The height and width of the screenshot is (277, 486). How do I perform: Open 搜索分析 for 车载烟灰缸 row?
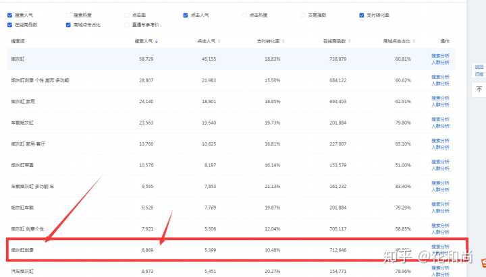click(x=440, y=119)
